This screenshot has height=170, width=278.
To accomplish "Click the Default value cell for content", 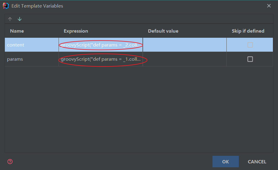I will [184, 45].
